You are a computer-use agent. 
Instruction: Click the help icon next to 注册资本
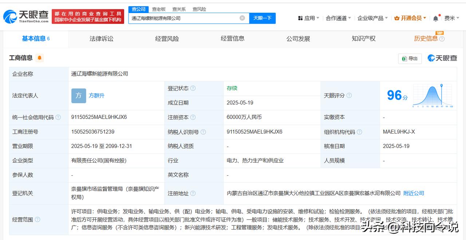193,117
